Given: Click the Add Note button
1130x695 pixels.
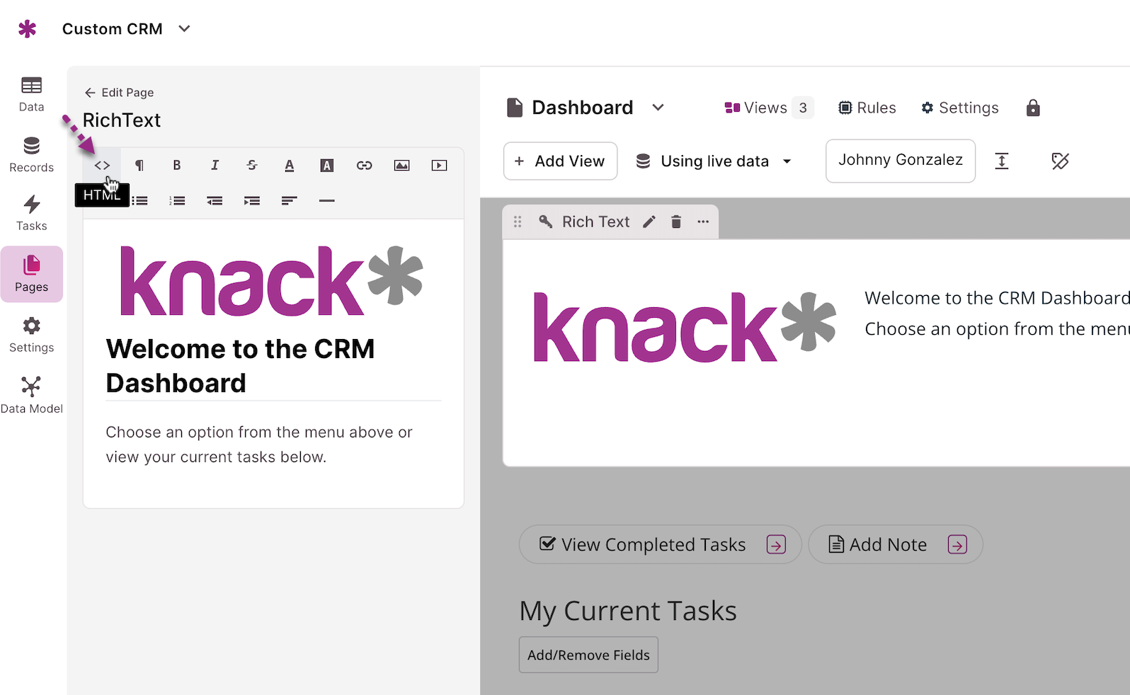Looking at the screenshot, I should [x=896, y=544].
